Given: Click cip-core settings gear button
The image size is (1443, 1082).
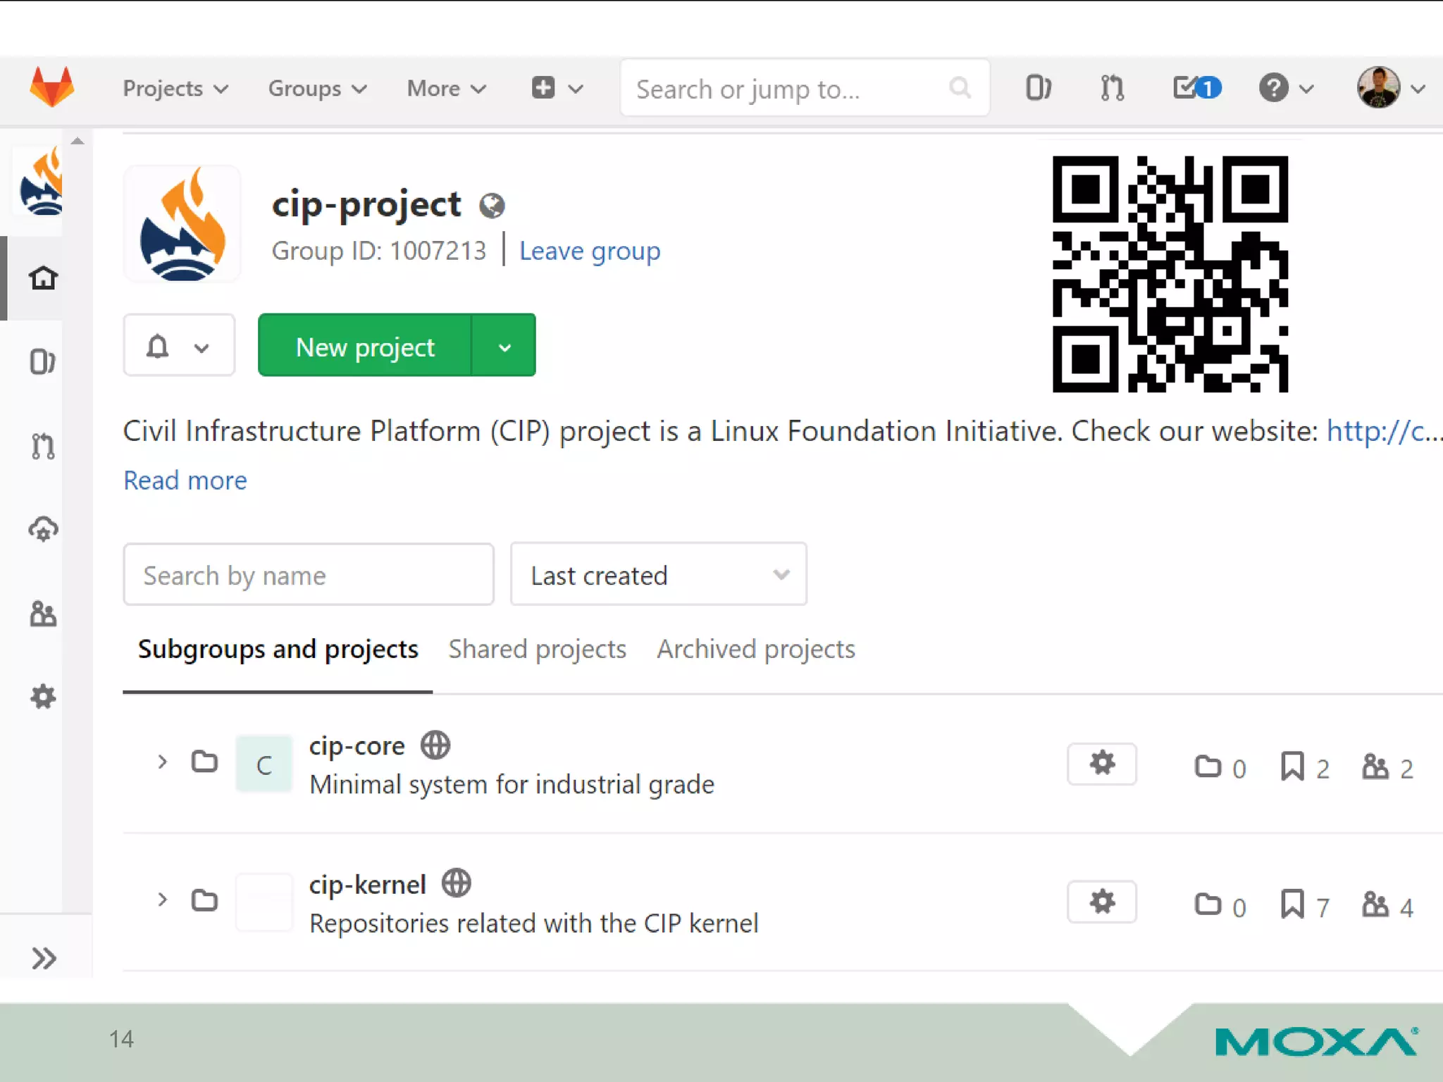Looking at the screenshot, I should (1101, 764).
